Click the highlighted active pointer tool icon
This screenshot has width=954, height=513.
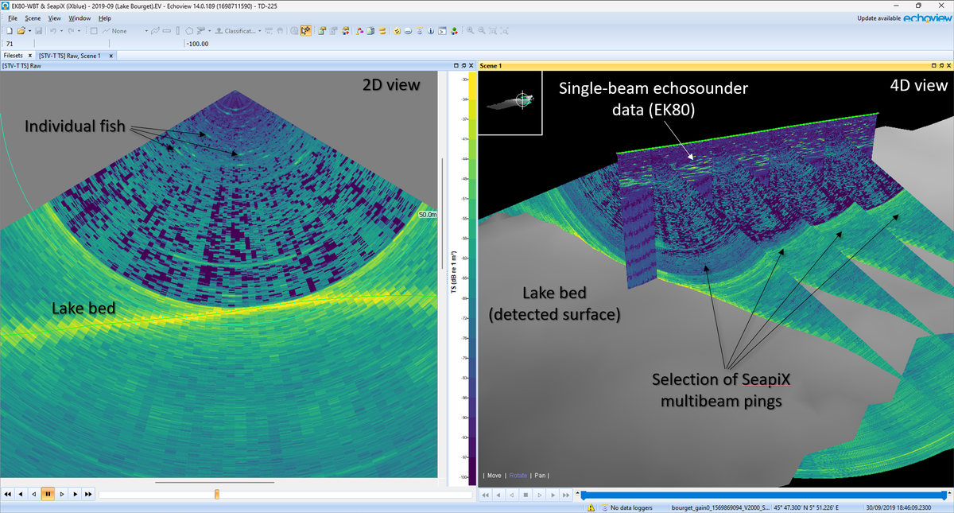(306, 30)
